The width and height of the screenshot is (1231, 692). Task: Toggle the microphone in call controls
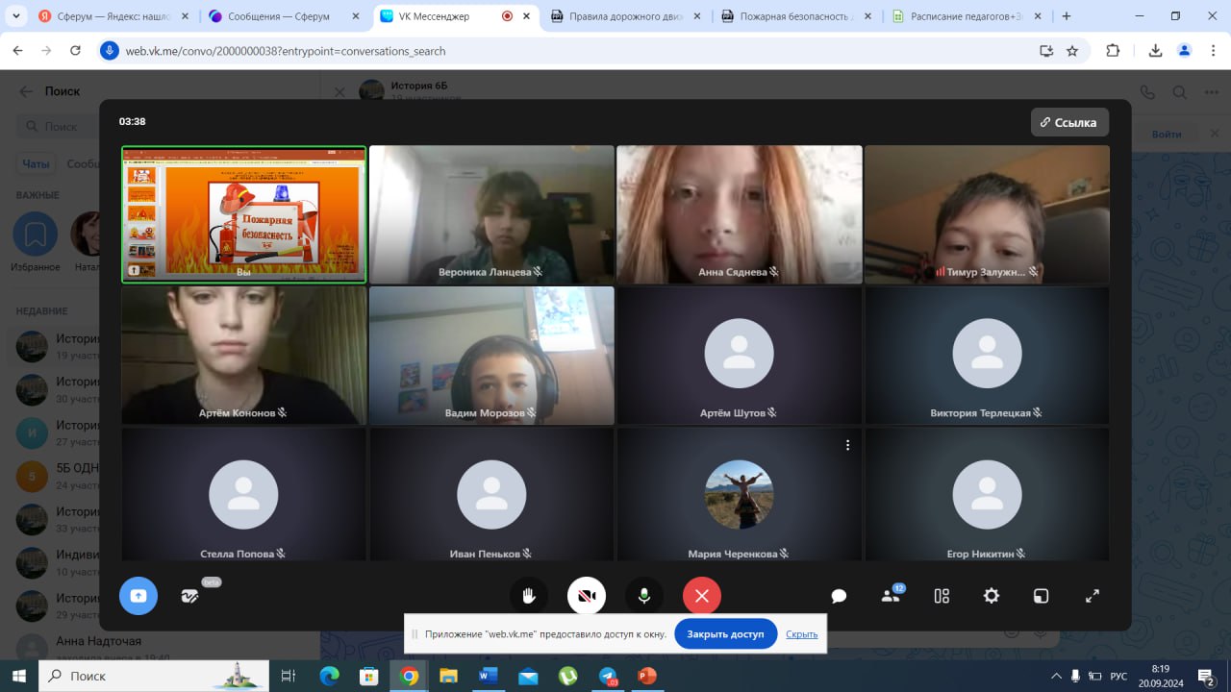pyautogui.click(x=643, y=596)
